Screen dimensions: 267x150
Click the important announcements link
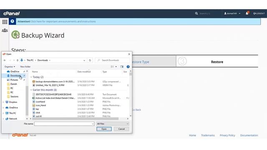click(63, 21)
